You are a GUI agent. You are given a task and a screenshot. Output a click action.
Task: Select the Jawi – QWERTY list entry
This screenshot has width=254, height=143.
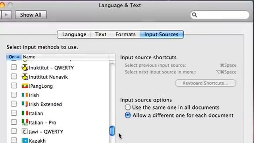tap(46, 131)
